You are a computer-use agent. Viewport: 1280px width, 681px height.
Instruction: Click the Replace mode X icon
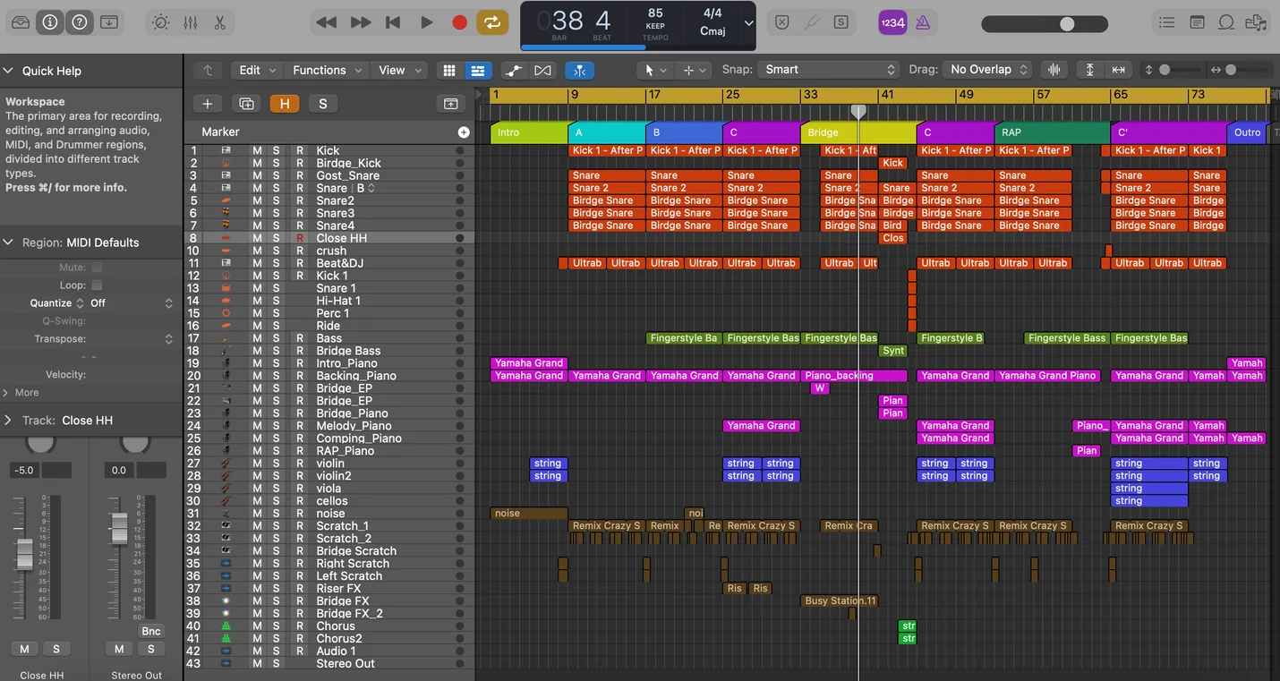coord(782,22)
